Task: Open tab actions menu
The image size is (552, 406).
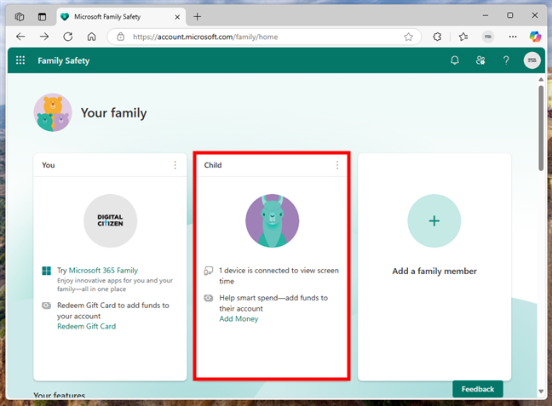Action: coord(42,16)
